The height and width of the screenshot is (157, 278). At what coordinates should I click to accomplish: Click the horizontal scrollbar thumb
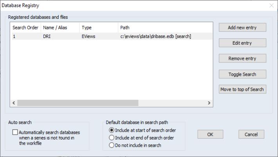(x=78, y=103)
